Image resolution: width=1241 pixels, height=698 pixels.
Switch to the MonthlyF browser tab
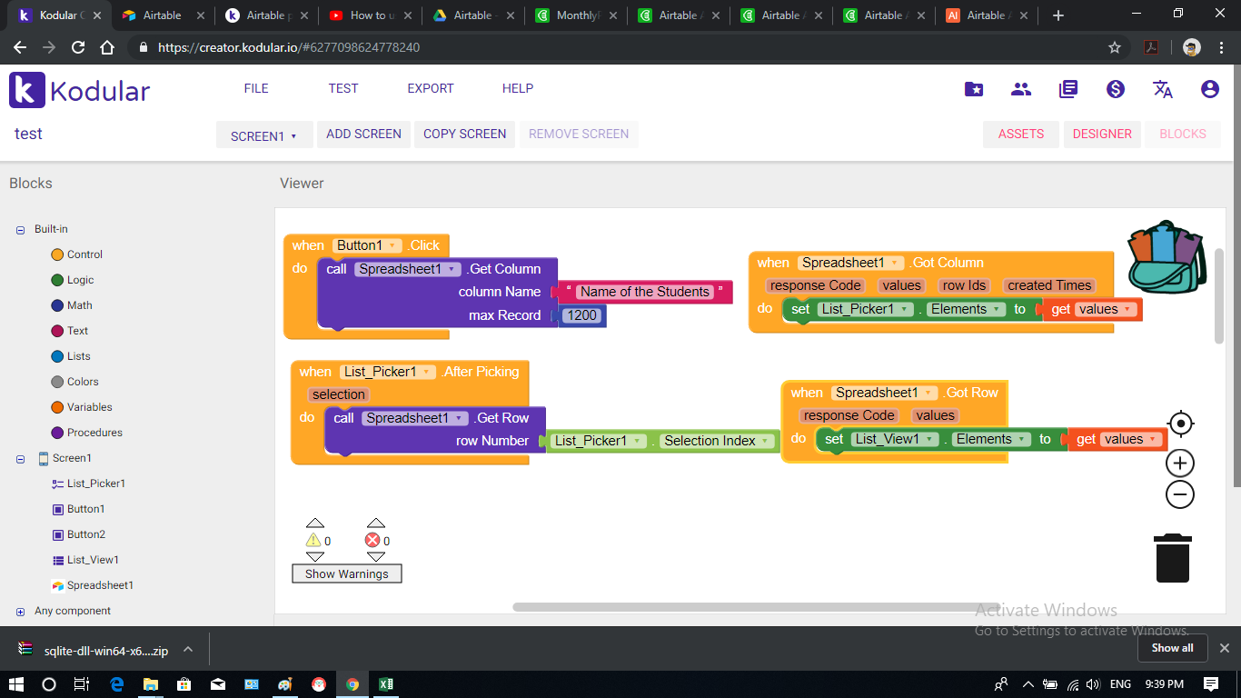576,15
